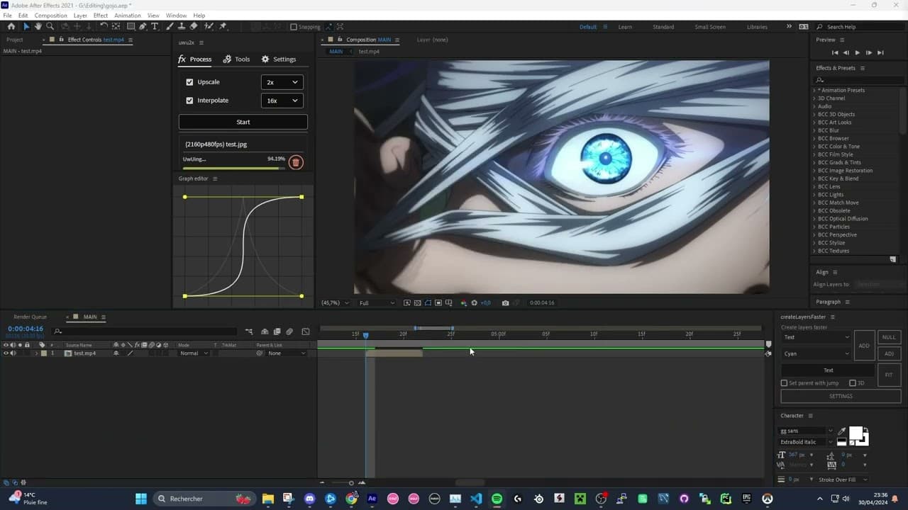Select the Pen tool
The image size is (908, 510).
pyautogui.click(x=143, y=26)
